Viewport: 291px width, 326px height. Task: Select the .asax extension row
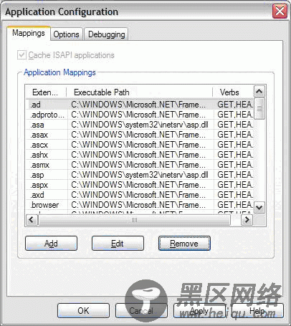pyautogui.click(x=140, y=135)
